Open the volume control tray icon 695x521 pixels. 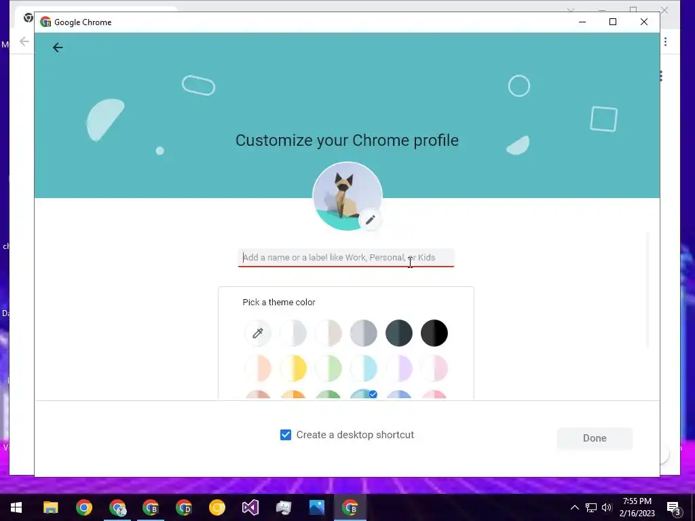coord(607,507)
